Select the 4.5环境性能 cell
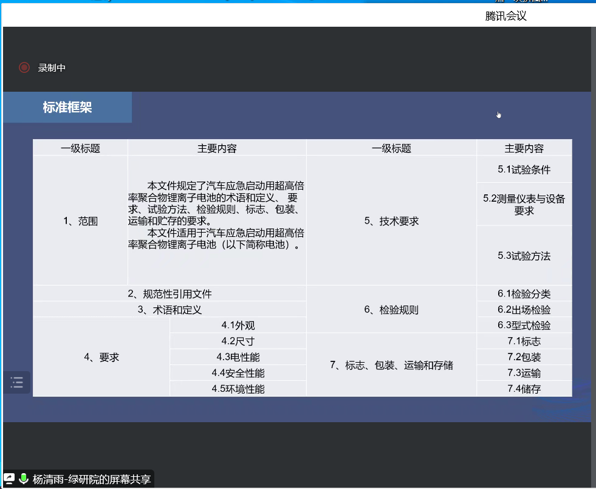This screenshot has width=596, height=489. click(238, 389)
